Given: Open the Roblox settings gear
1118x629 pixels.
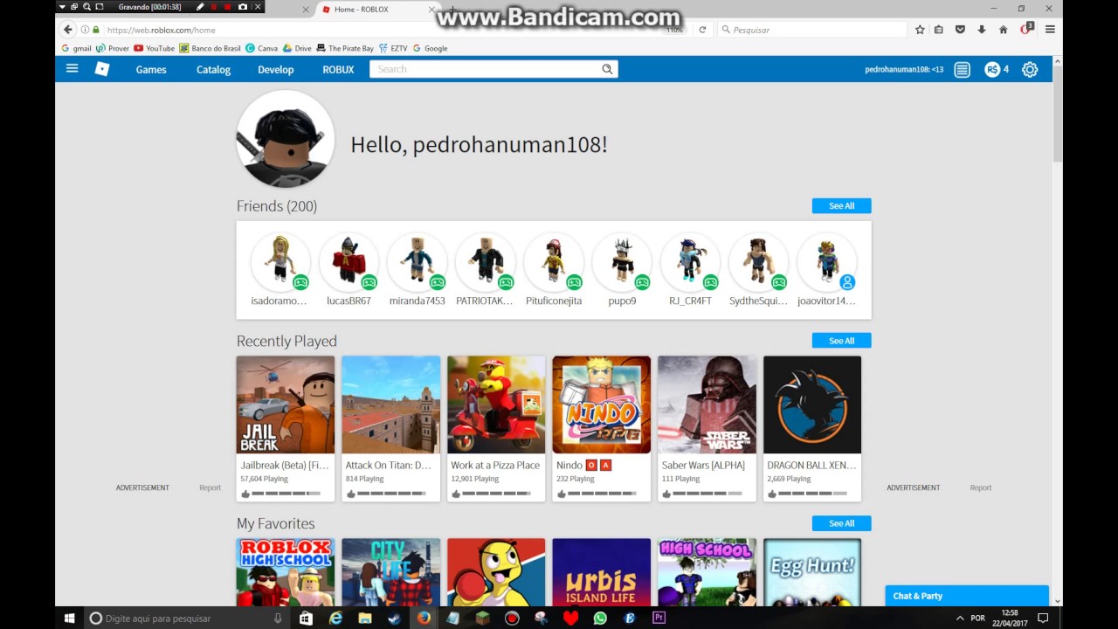Looking at the screenshot, I should tap(1030, 69).
